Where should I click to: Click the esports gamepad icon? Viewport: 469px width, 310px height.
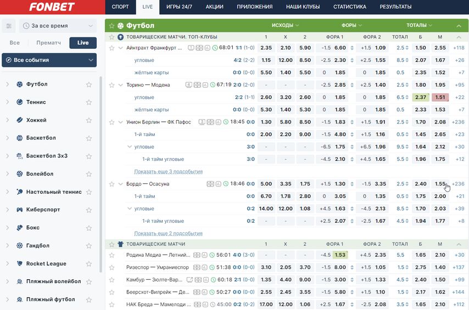click(x=20, y=210)
